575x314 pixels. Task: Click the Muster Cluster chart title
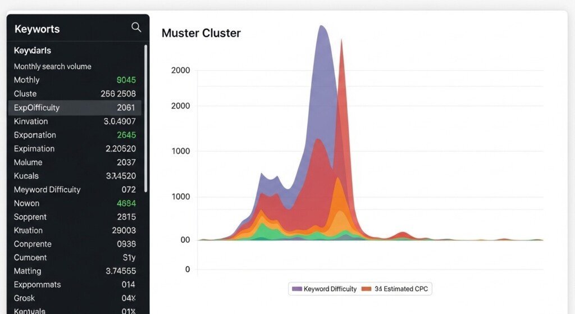(x=201, y=33)
